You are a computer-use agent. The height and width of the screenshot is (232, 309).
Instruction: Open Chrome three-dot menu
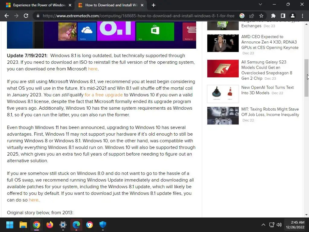pos(302,16)
